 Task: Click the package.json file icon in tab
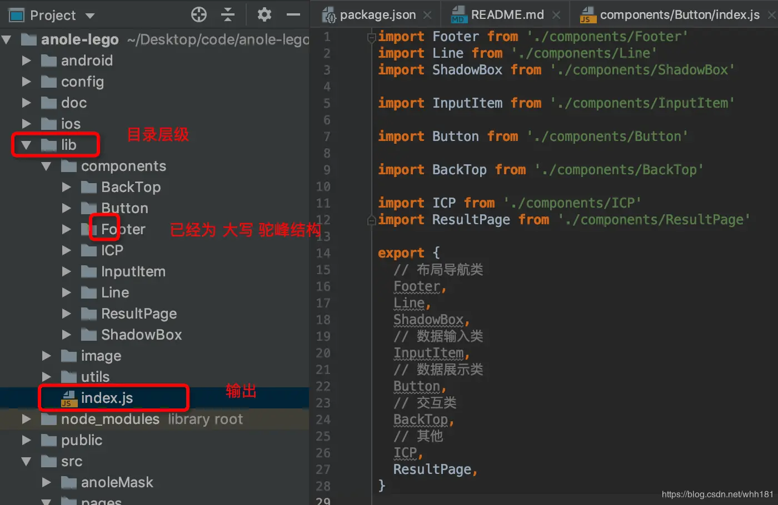click(329, 15)
